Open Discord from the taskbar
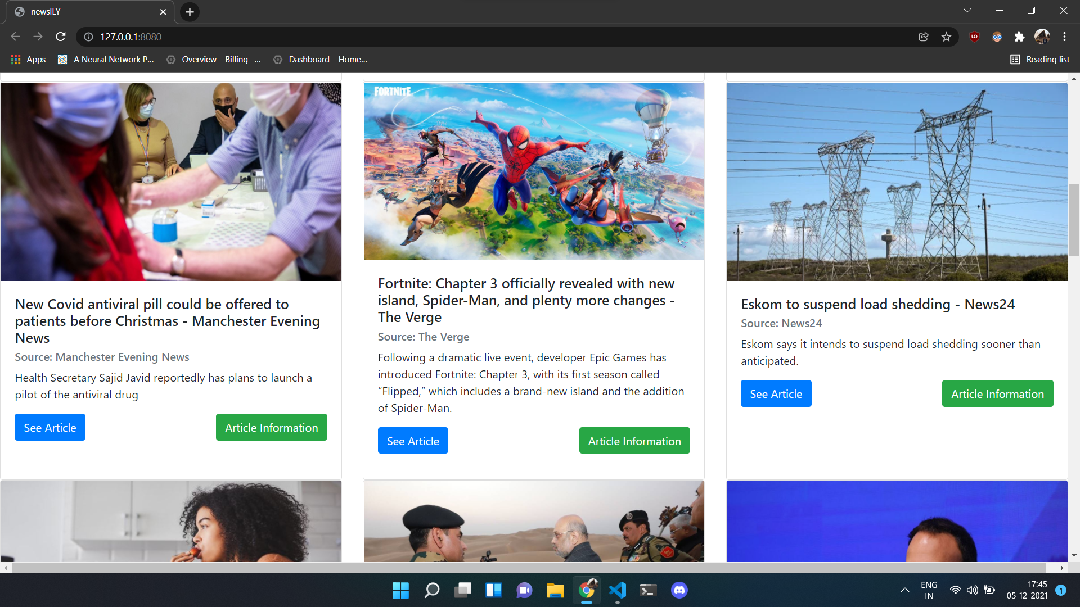The height and width of the screenshot is (607, 1080). click(x=679, y=590)
